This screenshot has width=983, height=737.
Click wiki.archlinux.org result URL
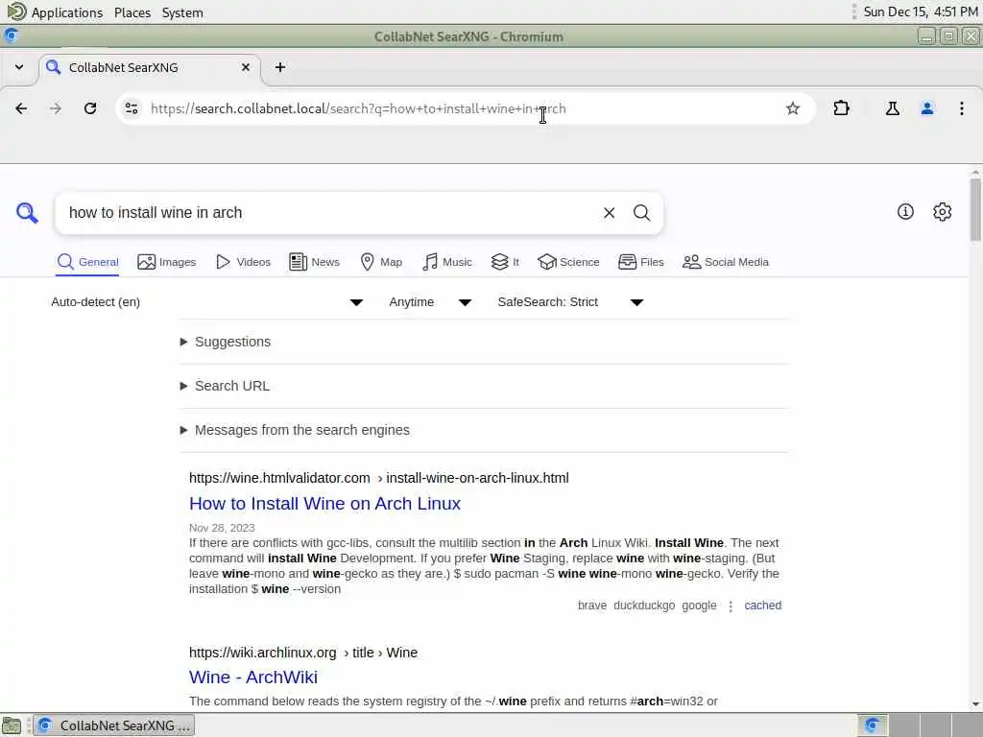303,653
